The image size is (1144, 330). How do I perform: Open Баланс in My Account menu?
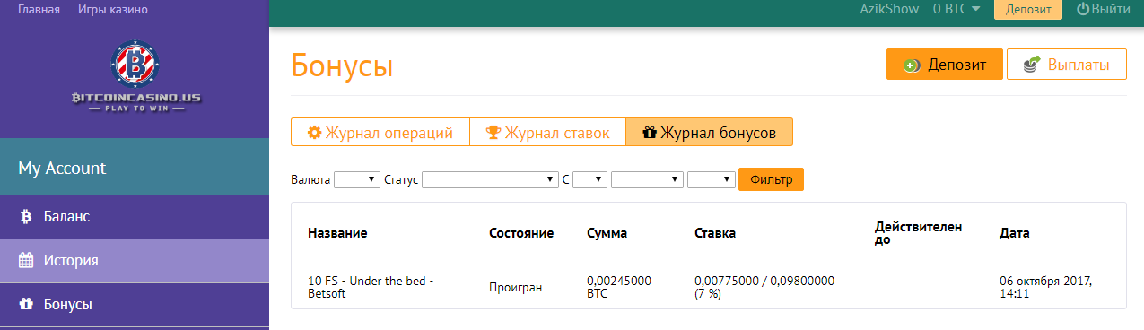pyautogui.click(x=135, y=217)
